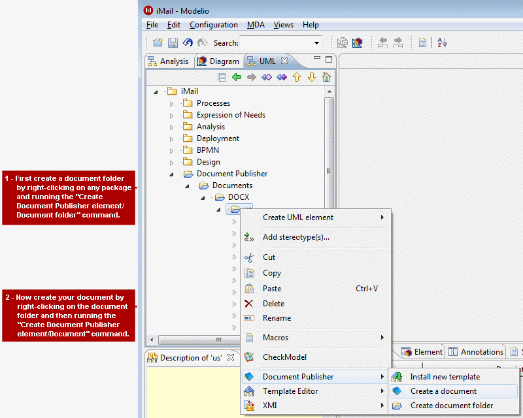Click the document page toolbar icon
Viewport: 523px width, 418px height.
coord(422,42)
